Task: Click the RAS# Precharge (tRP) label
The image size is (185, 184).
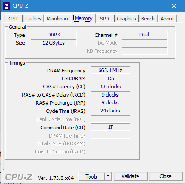Action: point(60,103)
